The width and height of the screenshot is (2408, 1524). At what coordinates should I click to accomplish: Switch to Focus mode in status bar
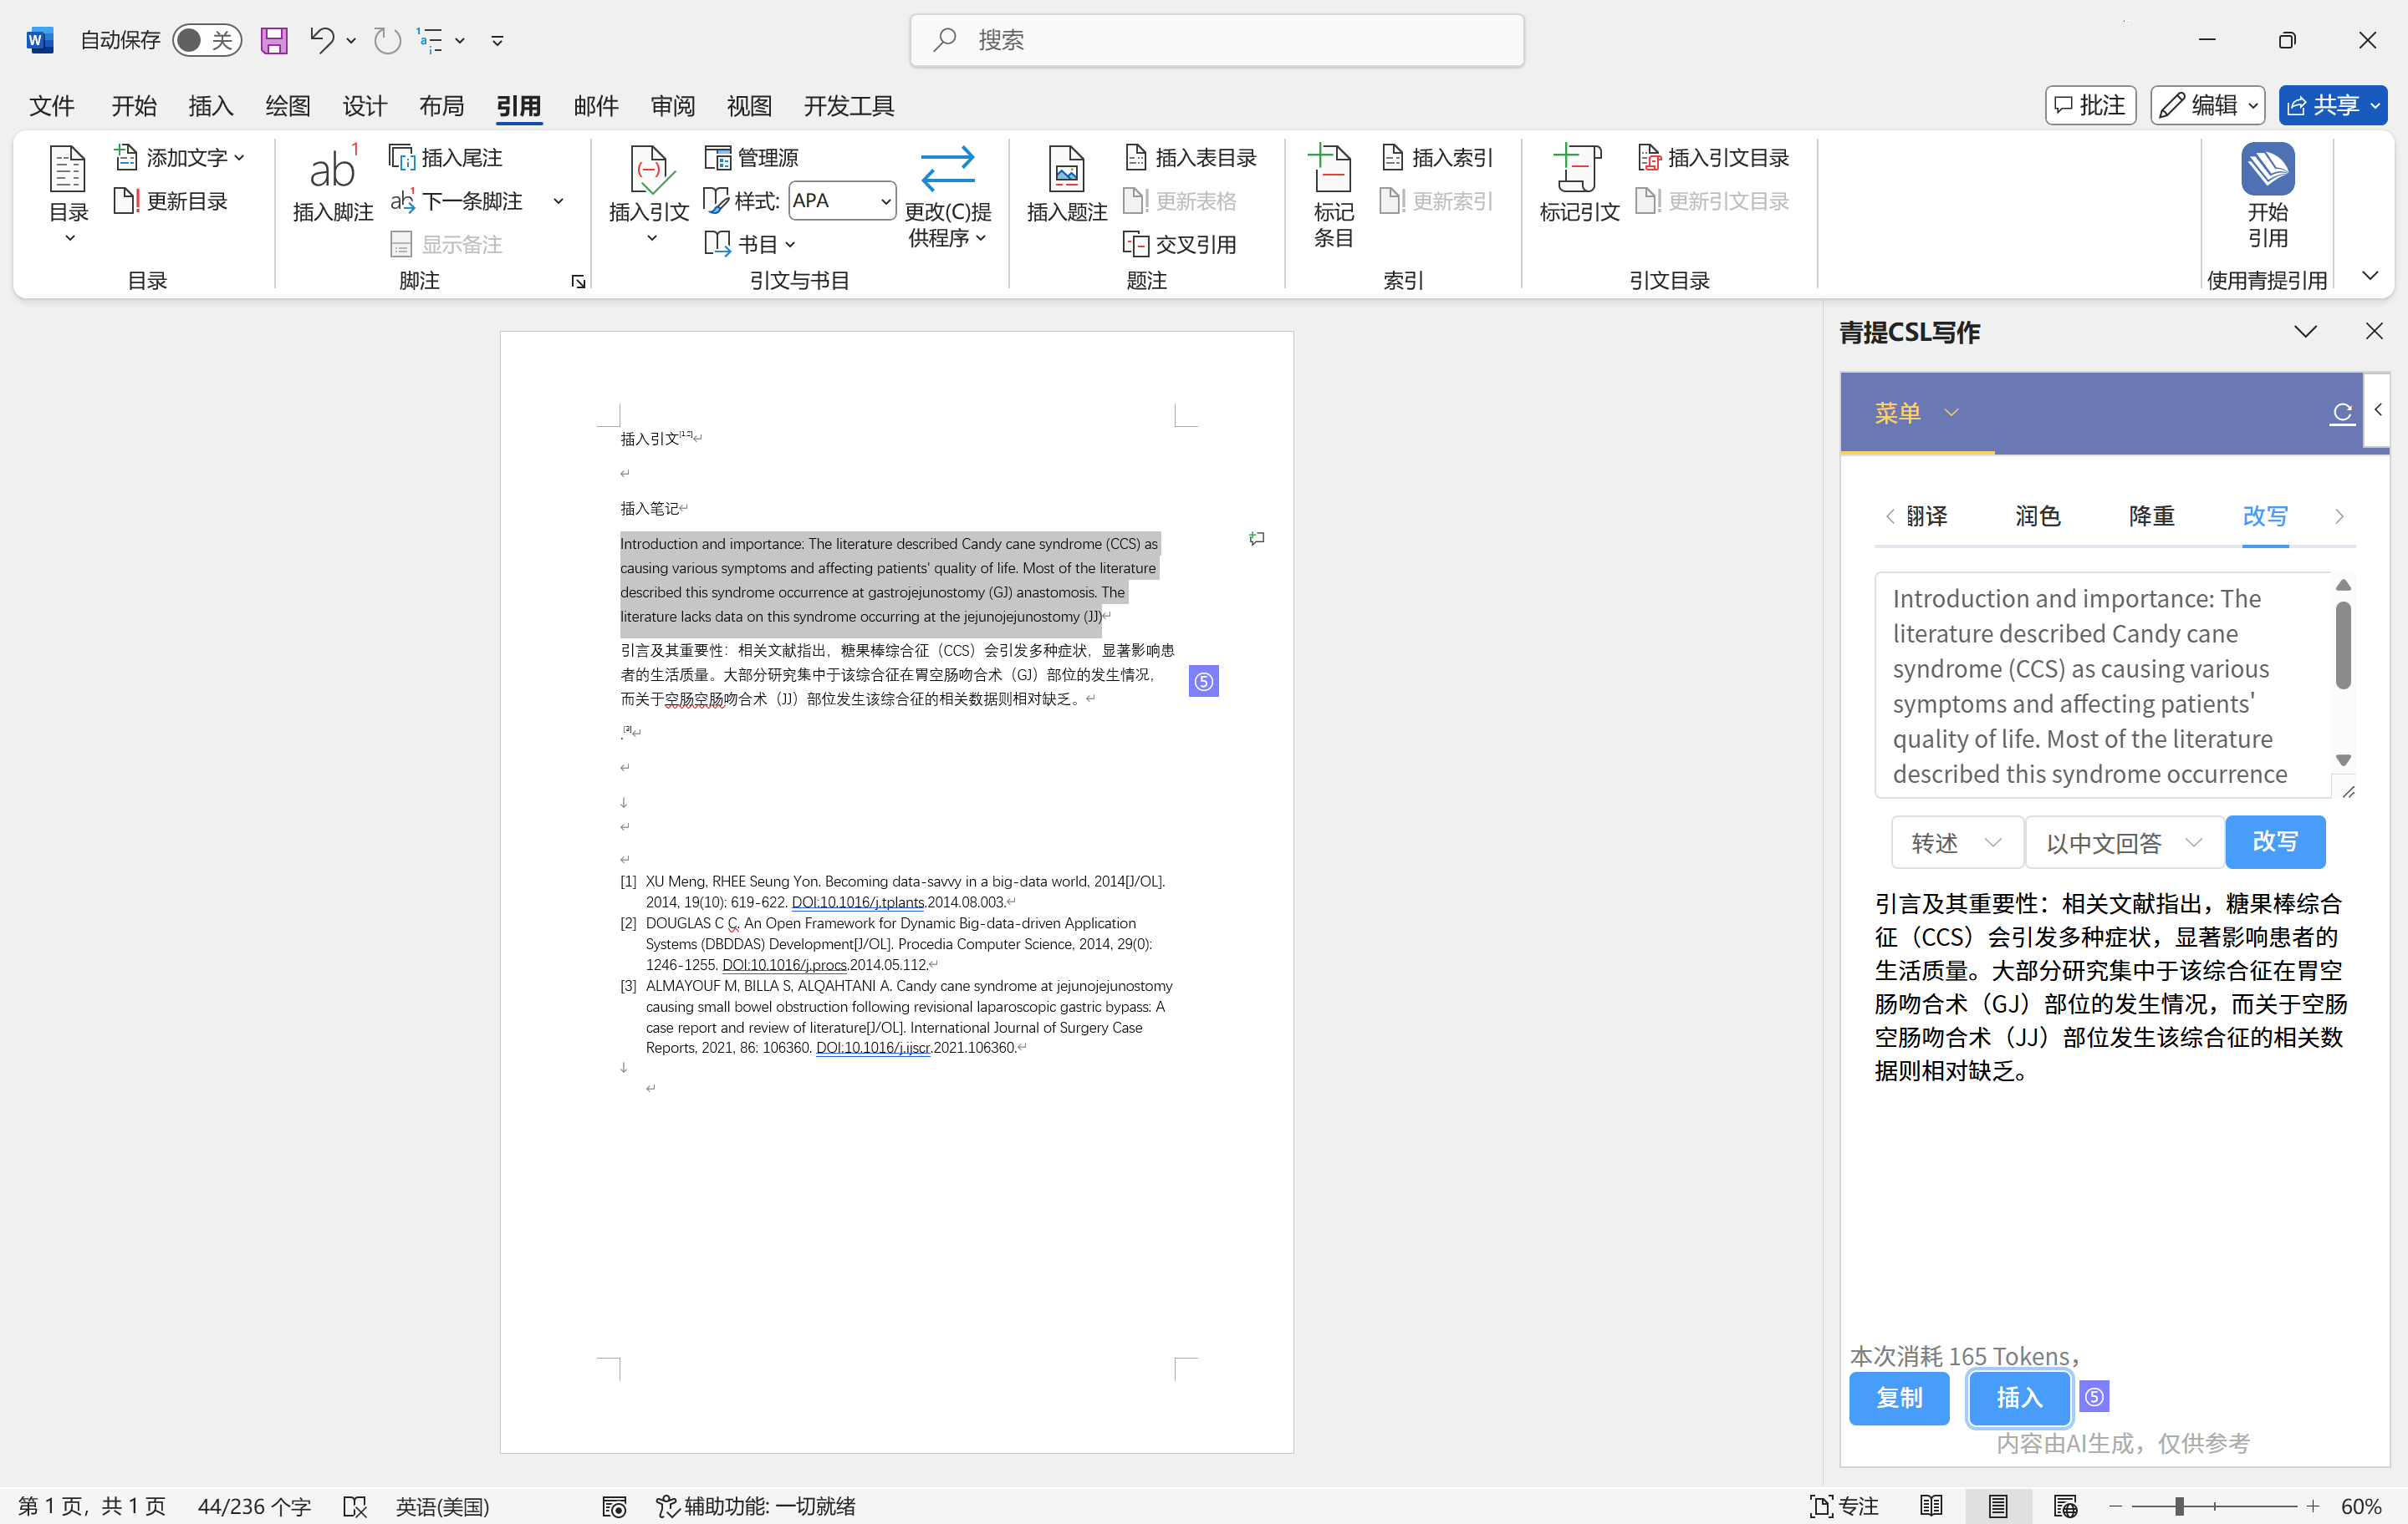coord(1845,1505)
